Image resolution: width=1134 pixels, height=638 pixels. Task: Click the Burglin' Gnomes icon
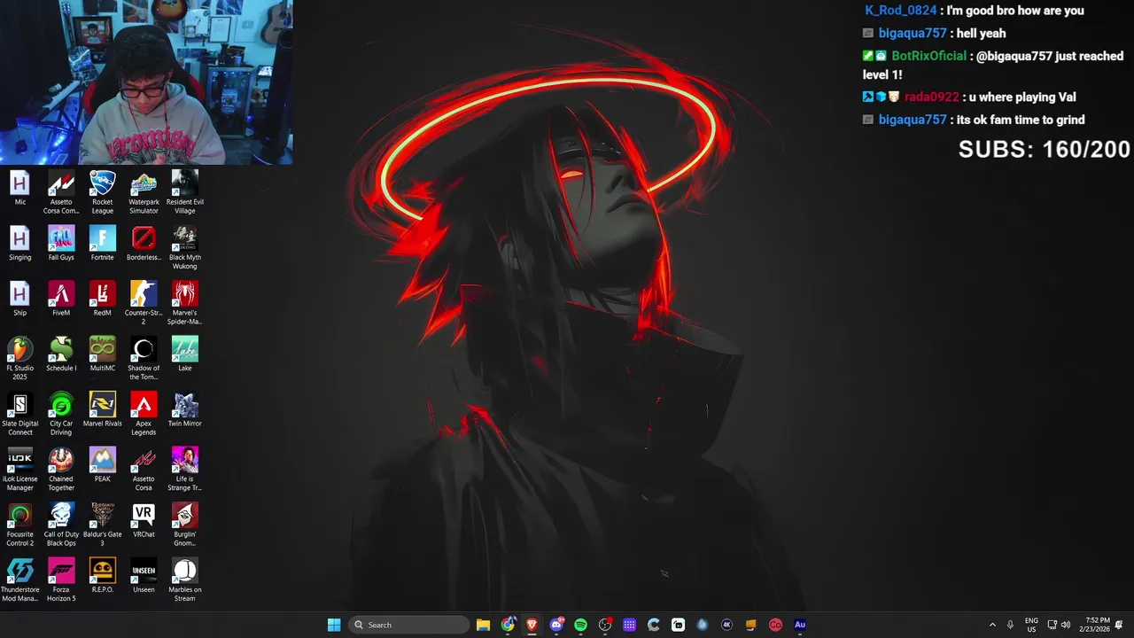pyautogui.click(x=184, y=525)
